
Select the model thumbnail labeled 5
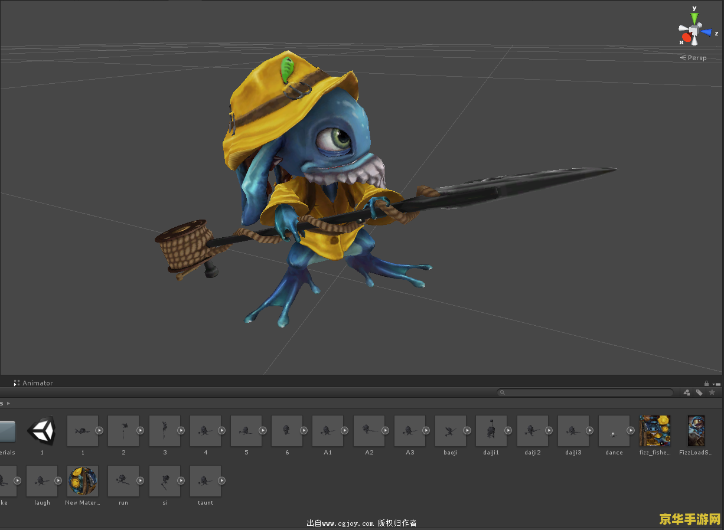(246, 431)
